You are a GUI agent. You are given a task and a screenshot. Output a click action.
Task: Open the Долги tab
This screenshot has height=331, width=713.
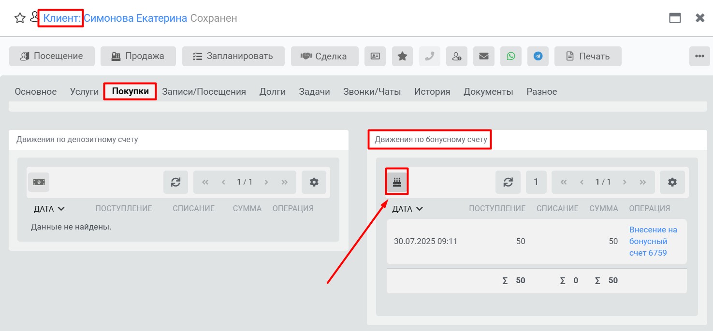pos(273,91)
